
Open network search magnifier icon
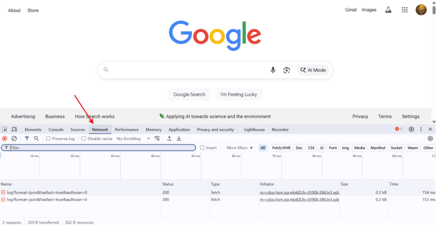coord(36,139)
